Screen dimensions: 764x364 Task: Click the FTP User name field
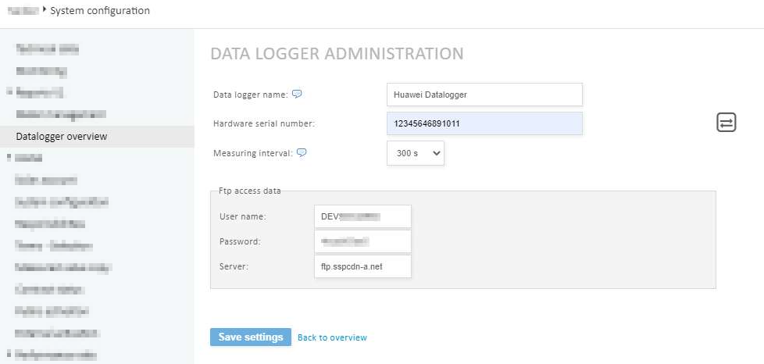click(x=362, y=216)
